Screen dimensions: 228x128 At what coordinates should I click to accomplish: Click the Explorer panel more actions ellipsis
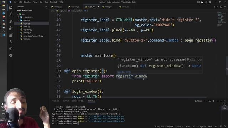tap(46, 7)
